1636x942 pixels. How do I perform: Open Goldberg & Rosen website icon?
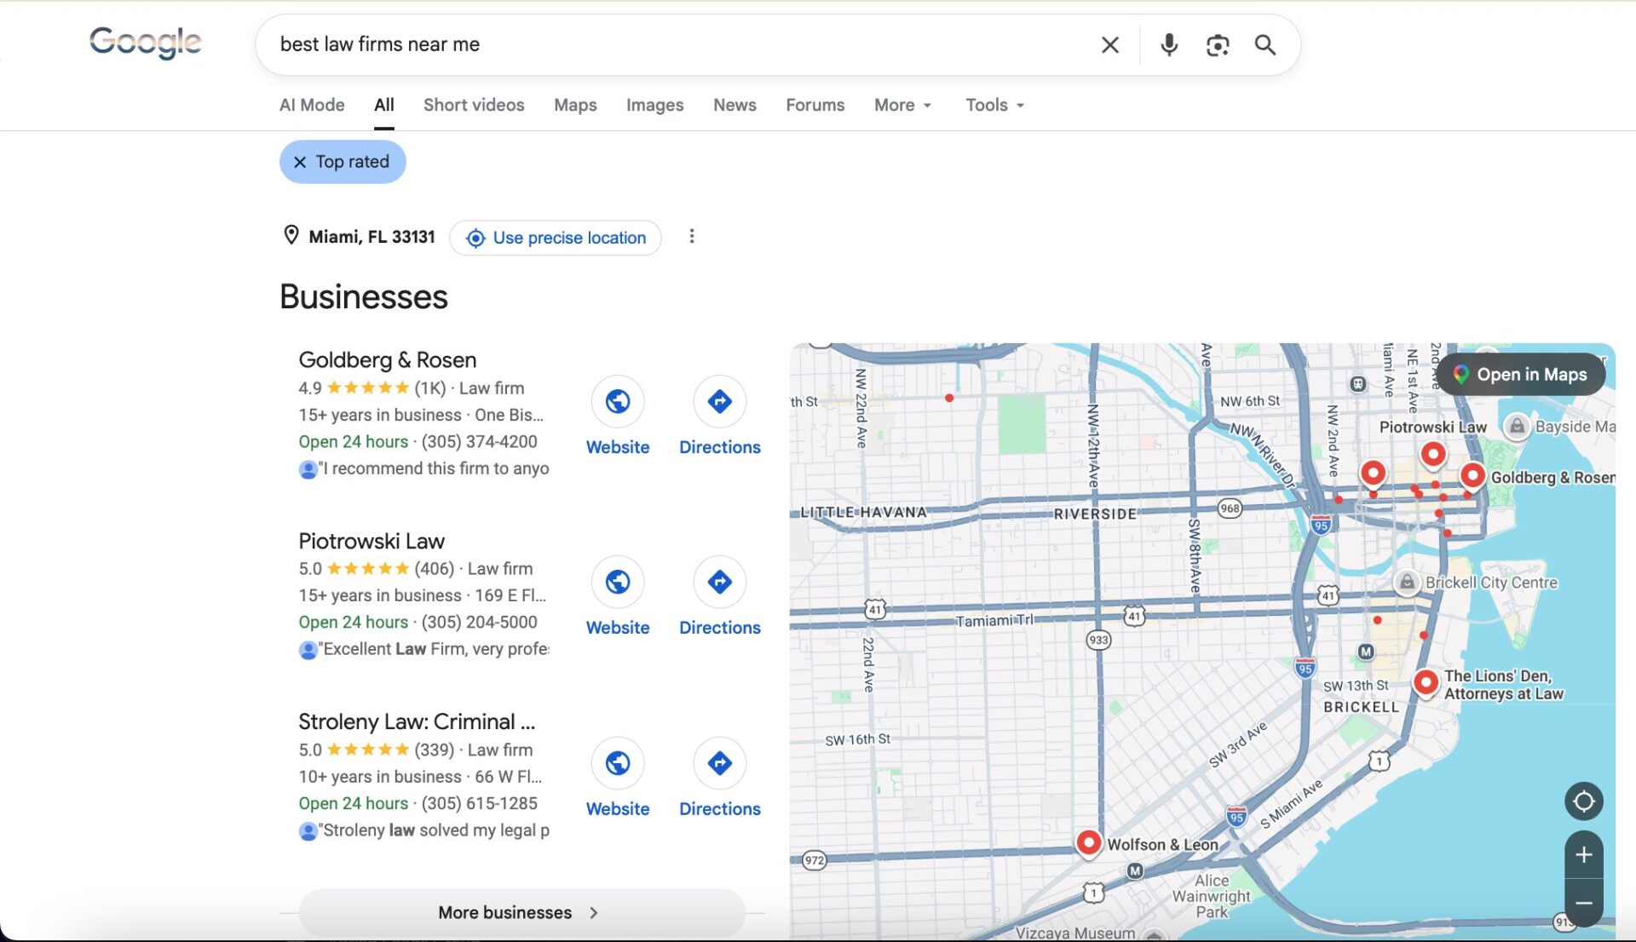point(618,401)
